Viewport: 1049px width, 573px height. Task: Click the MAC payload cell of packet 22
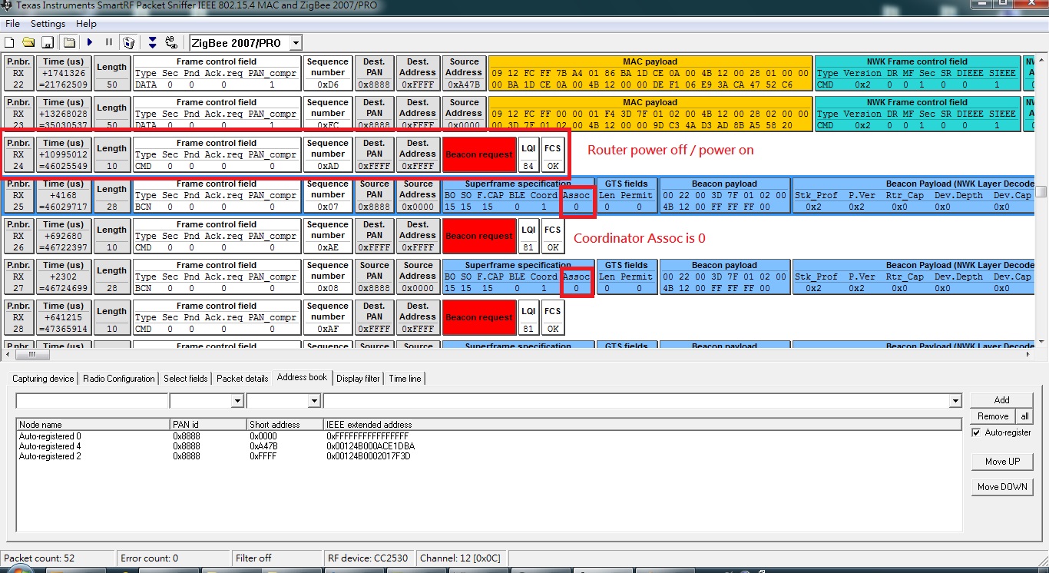pos(650,74)
